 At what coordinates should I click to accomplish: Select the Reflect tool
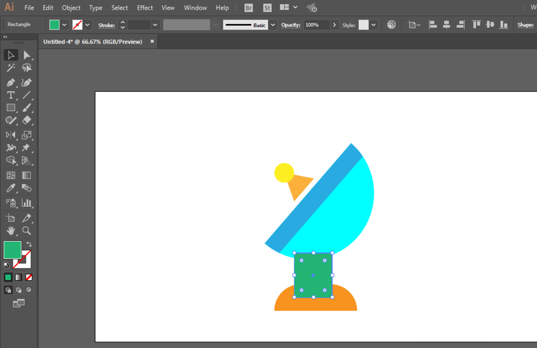pyautogui.click(x=11, y=135)
